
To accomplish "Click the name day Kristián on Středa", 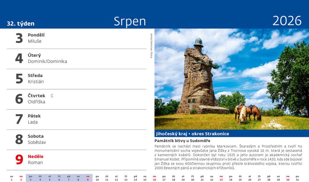I will (x=36, y=82).
